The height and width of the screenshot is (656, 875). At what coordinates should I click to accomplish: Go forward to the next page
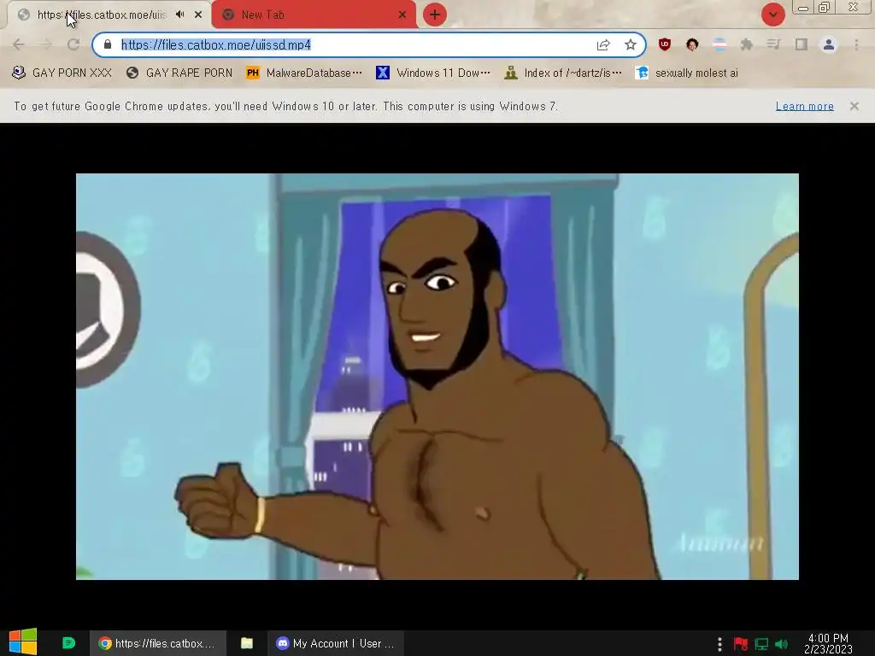click(x=46, y=44)
